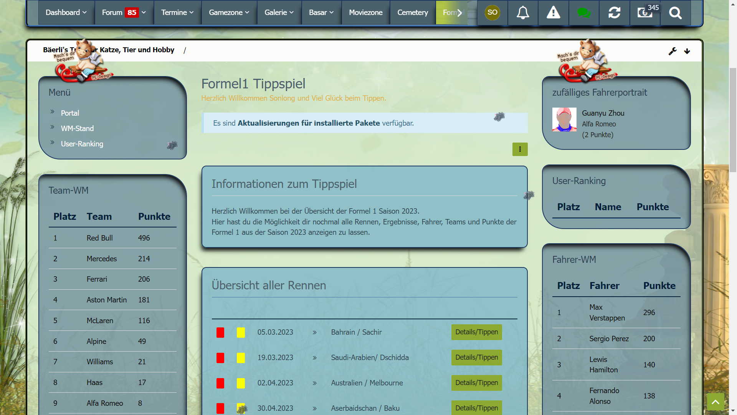Click the green scroll-to-top arrow button

point(715,402)
